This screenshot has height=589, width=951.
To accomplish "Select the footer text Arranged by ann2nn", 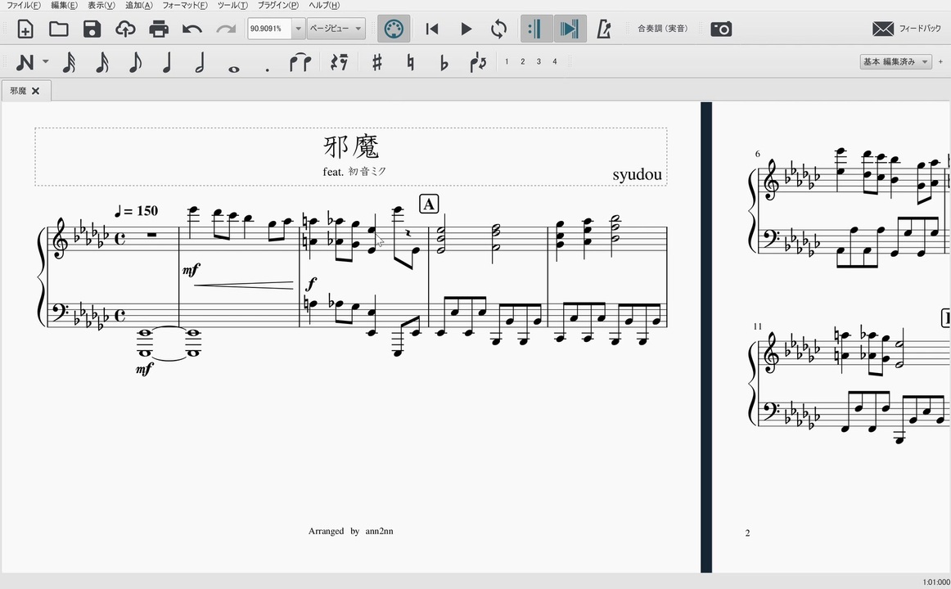I will tap(350, 532).
